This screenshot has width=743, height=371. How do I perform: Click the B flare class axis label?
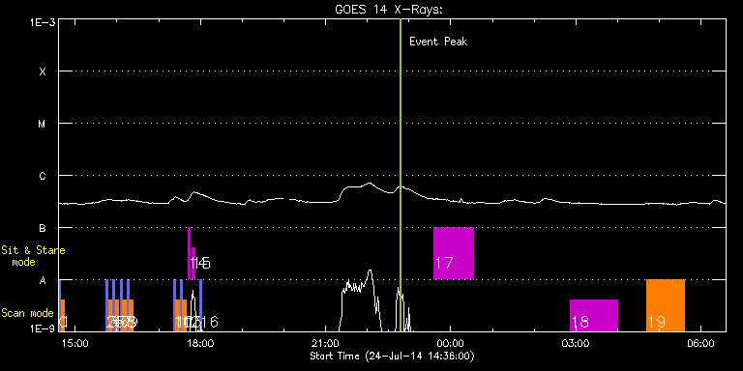click(x=43, y=228)
